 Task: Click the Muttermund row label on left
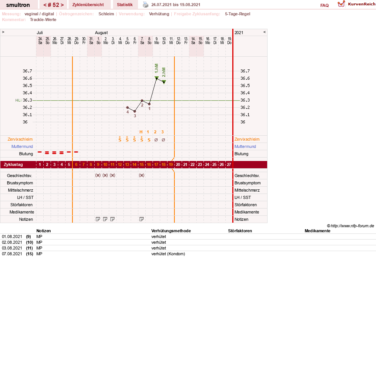[x=22, y=146]
